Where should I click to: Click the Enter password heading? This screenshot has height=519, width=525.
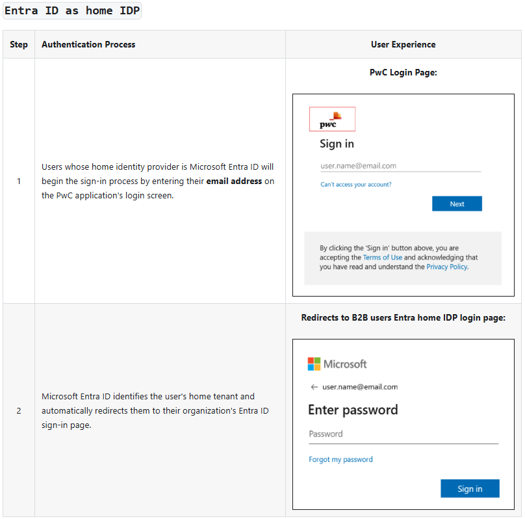point(353,410)
